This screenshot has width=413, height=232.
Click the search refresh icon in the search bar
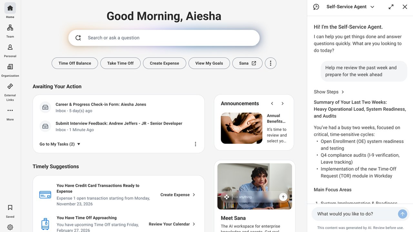78,38
